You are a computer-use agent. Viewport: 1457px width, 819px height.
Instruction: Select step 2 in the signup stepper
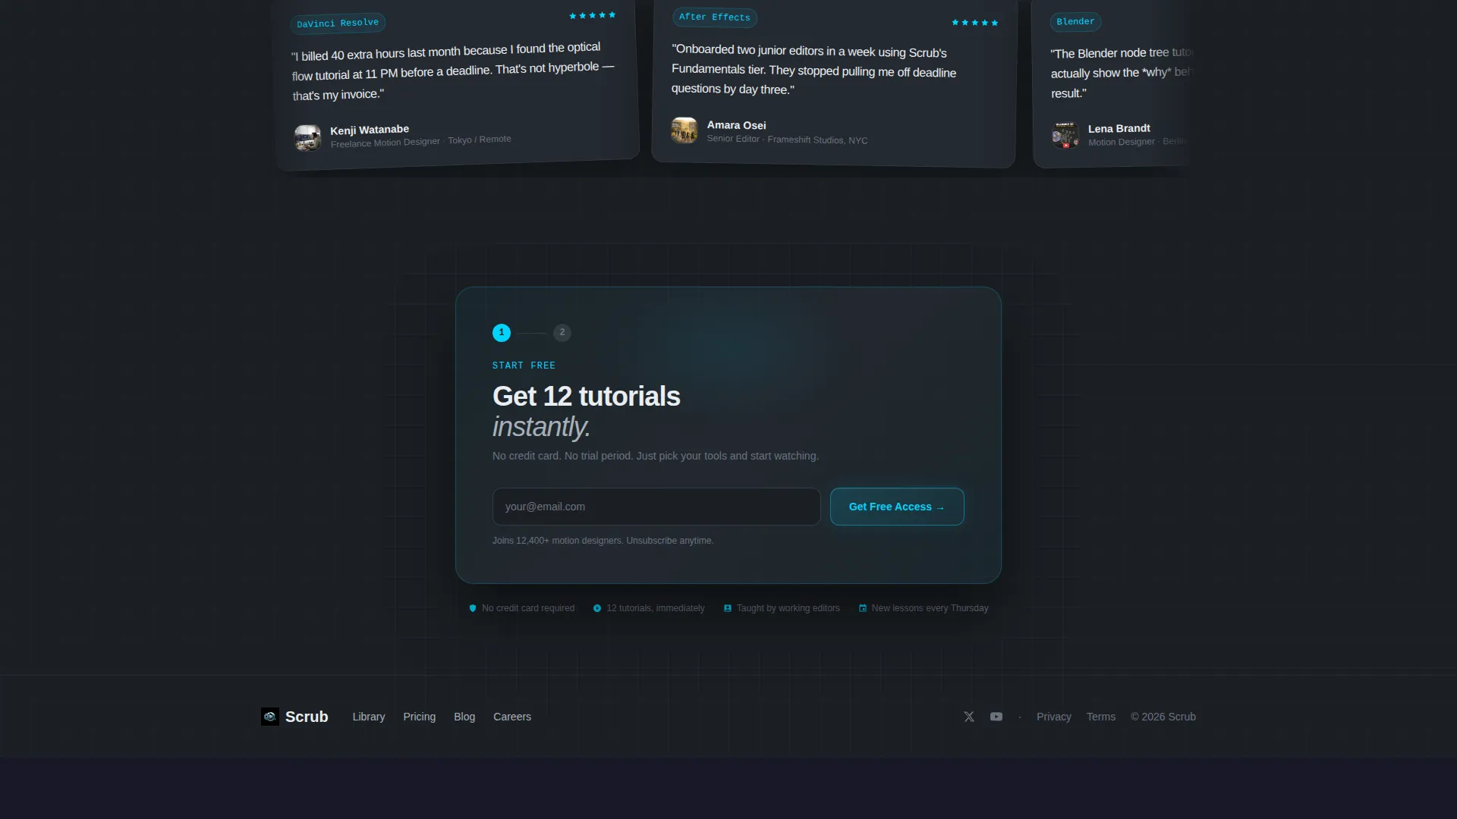click(x=562, y=333)
